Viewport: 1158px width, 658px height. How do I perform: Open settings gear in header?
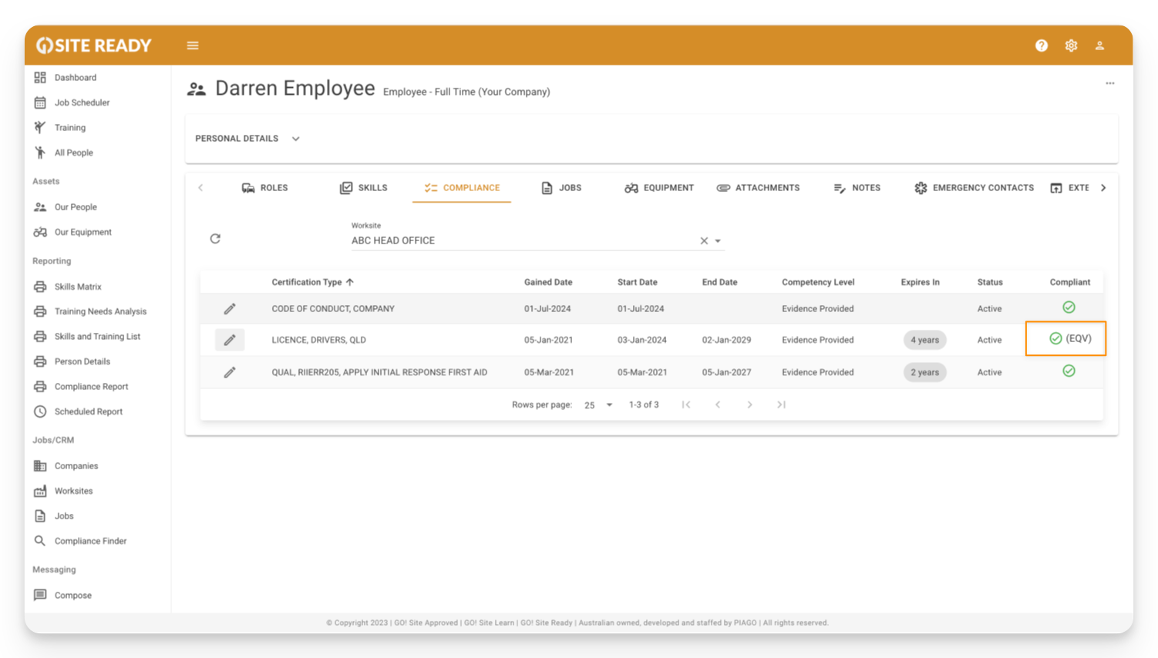point(1071,45)
